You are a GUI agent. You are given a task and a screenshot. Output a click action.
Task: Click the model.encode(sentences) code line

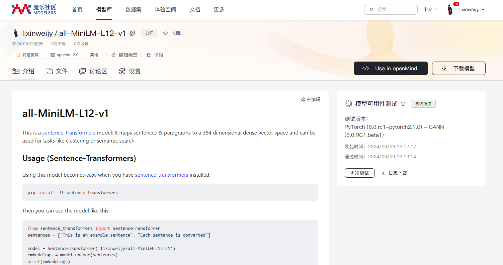(x=73, y=255)
